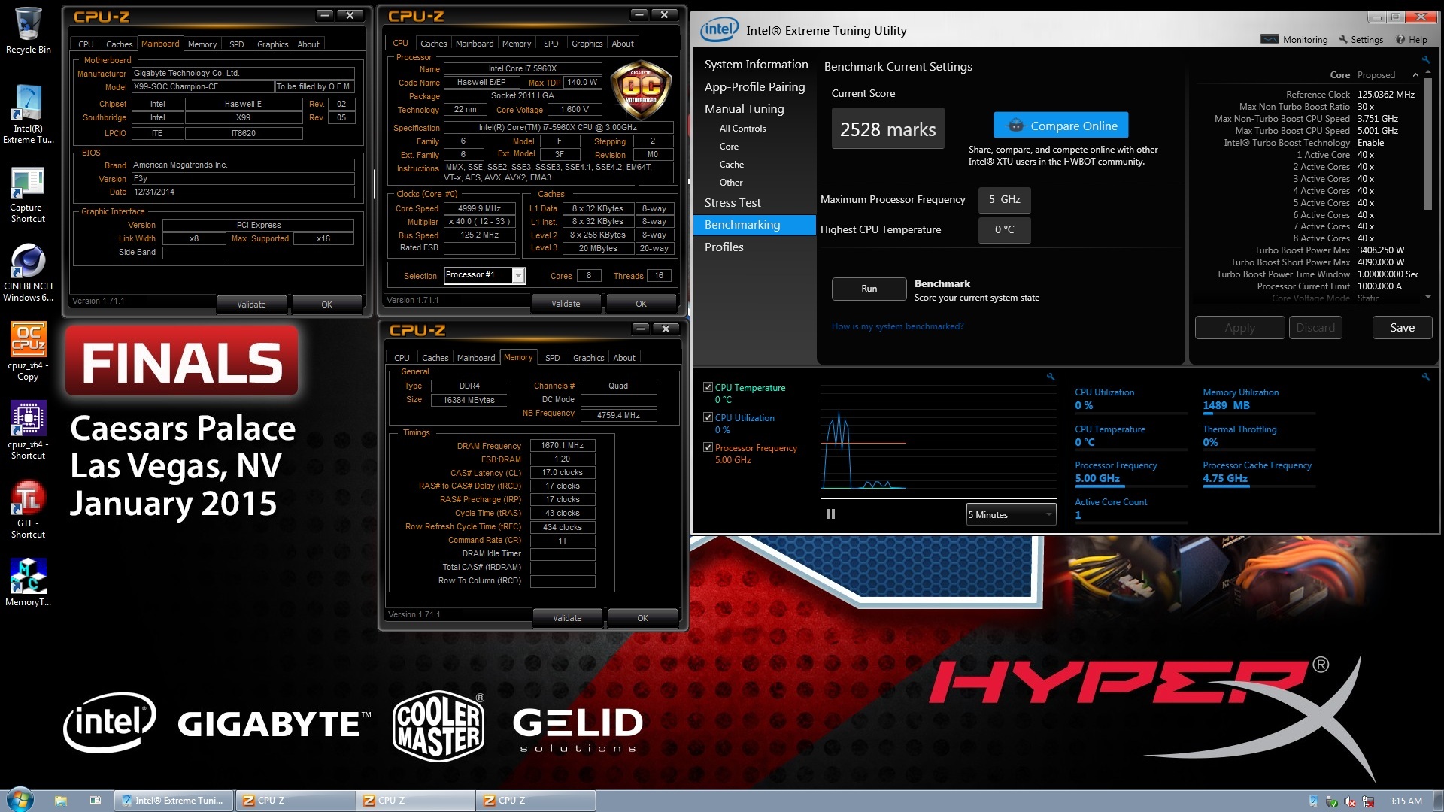Click Compare Online button
This screenshot has height=812, width=1444.
pos(1061,126)
